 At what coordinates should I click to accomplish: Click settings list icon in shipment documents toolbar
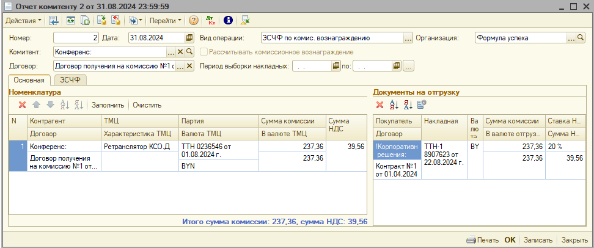(x=422, y=105)
